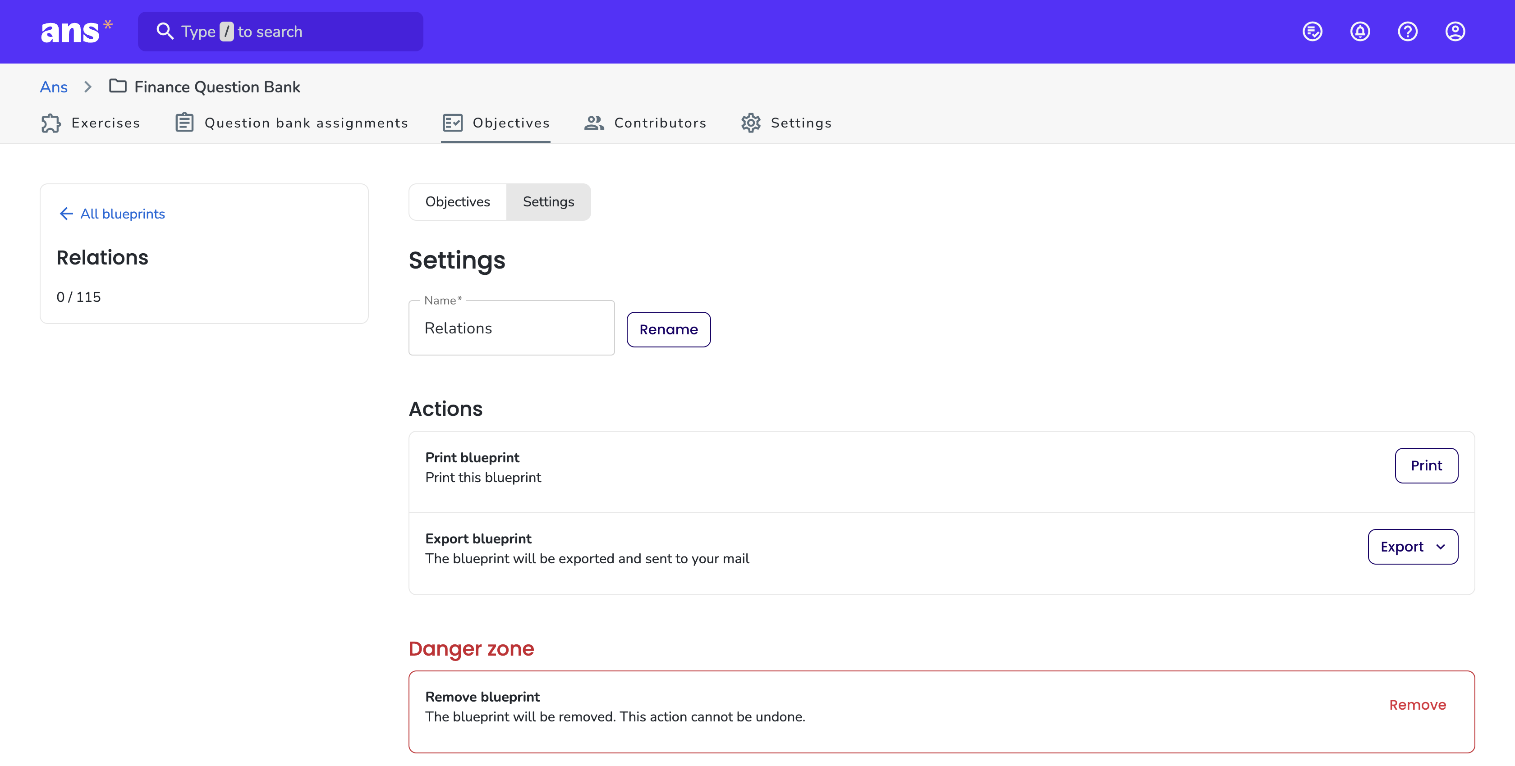Click the ans logo in header

(77, 32)
